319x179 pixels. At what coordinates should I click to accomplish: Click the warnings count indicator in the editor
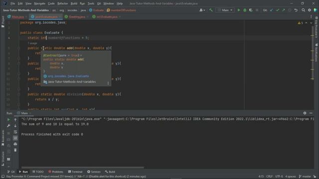click(x=300, y=23)
